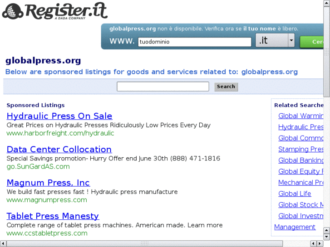The image size is (330, 247).
Task: Open the Global Commo related search
Action: (x=301, y=138)
